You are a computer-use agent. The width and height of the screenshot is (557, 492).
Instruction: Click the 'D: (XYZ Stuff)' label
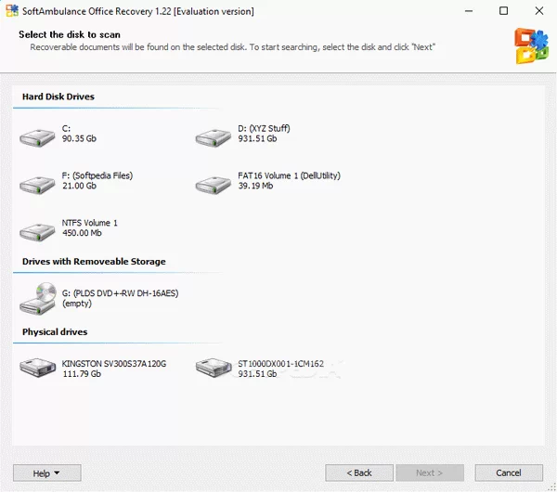(264, 129)
